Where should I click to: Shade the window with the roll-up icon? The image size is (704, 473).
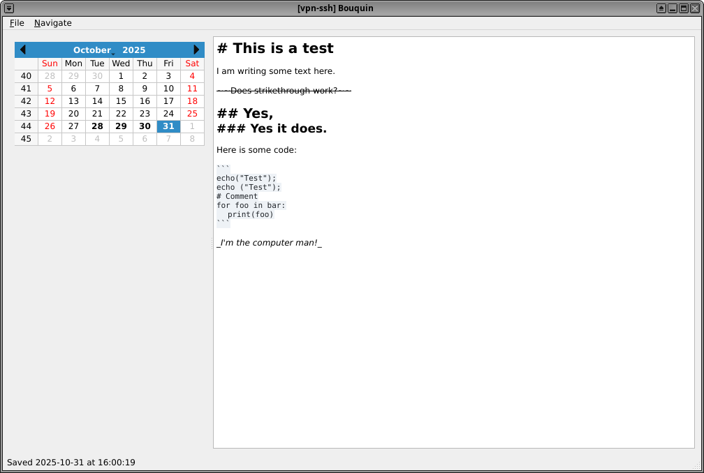(x=661, y=8)
